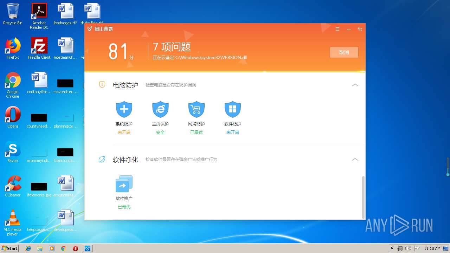The image size is (450, 253).
Task: Click the 已最优 status under 软件推广
Action: pos(124,207)
